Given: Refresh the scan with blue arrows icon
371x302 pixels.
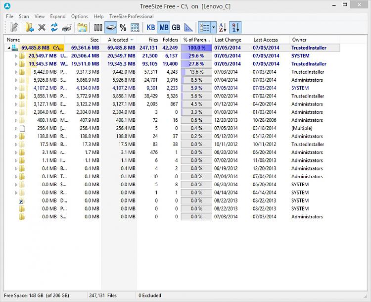Looking at the screenshot, I should pyautogui.click(x=54, y=27).
